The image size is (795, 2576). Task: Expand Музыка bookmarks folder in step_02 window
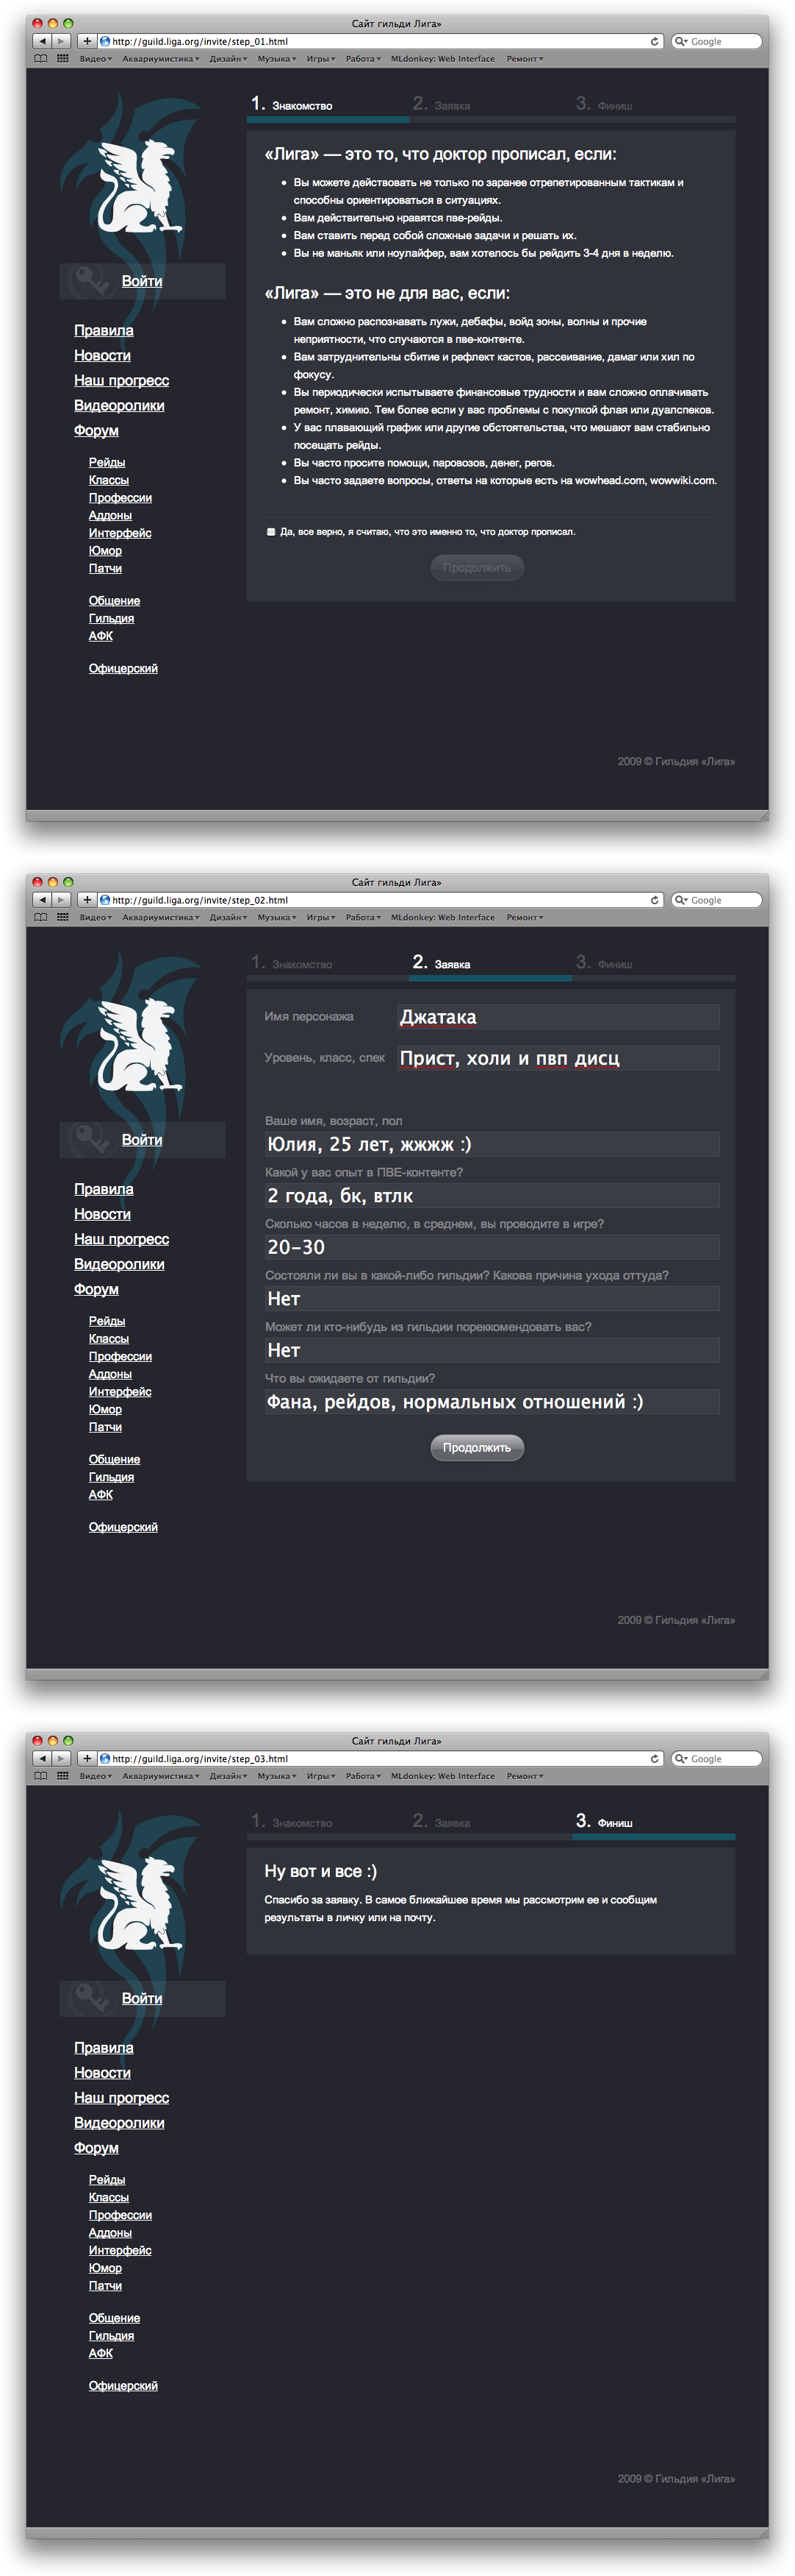coord(277,917)
